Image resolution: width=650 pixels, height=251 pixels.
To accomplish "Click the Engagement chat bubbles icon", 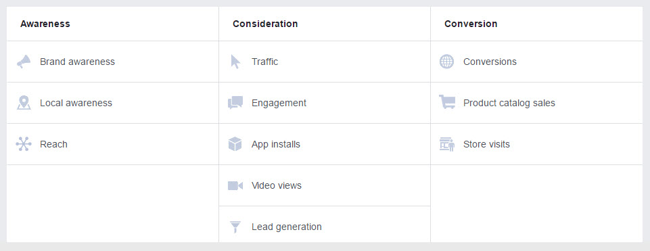I will pos(235,103).
